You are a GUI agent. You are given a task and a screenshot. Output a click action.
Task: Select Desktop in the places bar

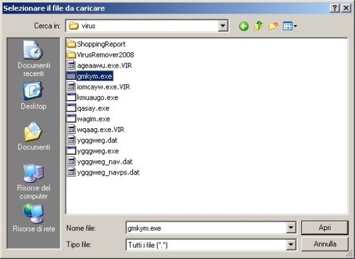[34, 96]
